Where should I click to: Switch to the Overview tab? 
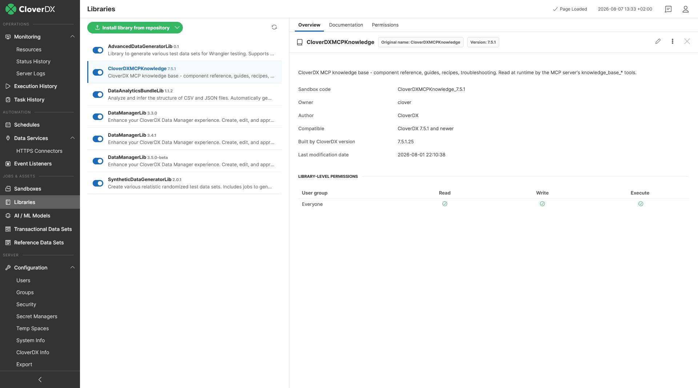309,25
